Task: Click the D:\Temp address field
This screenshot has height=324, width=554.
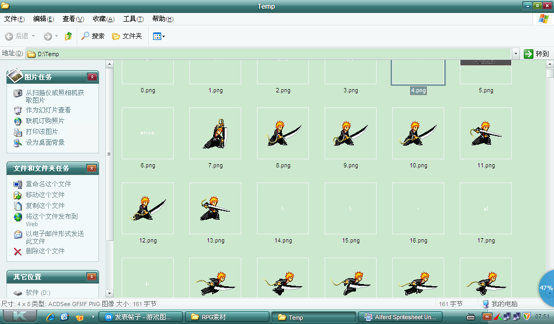Action: tap(268, 54)
